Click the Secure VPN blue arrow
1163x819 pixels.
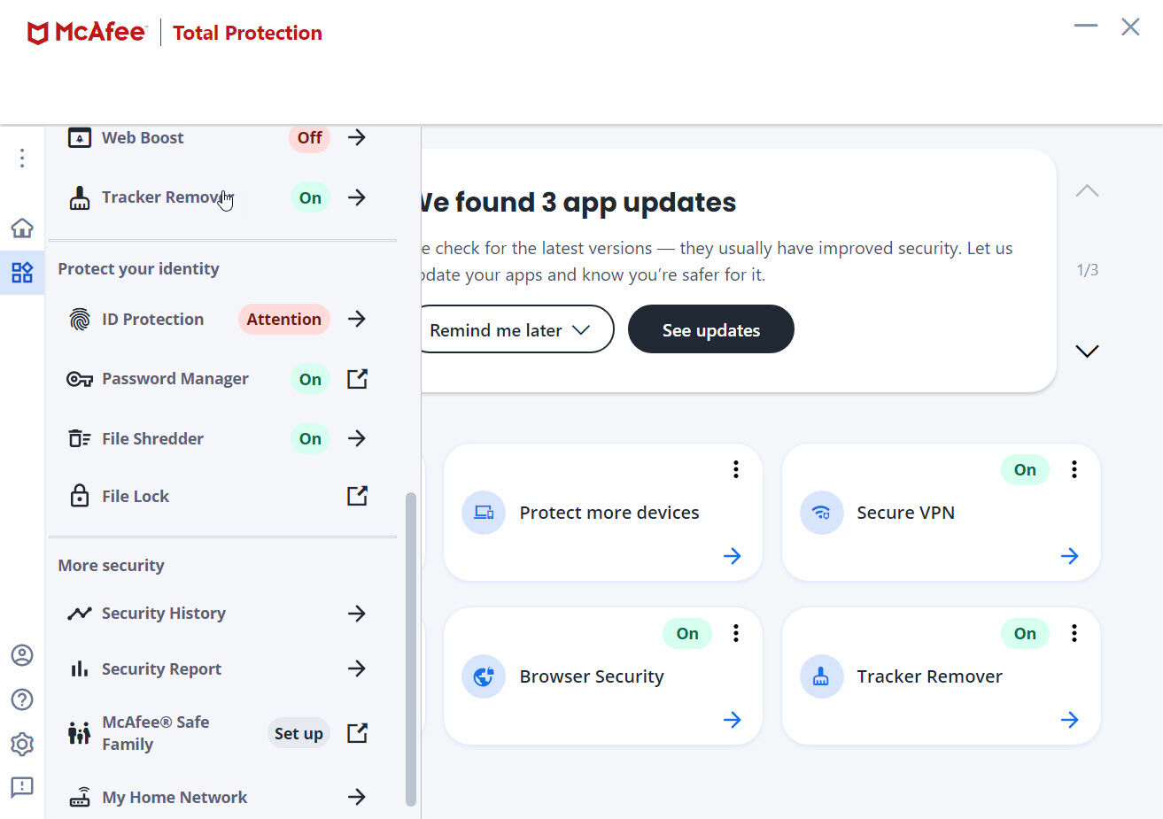(x=1070, y=556)
